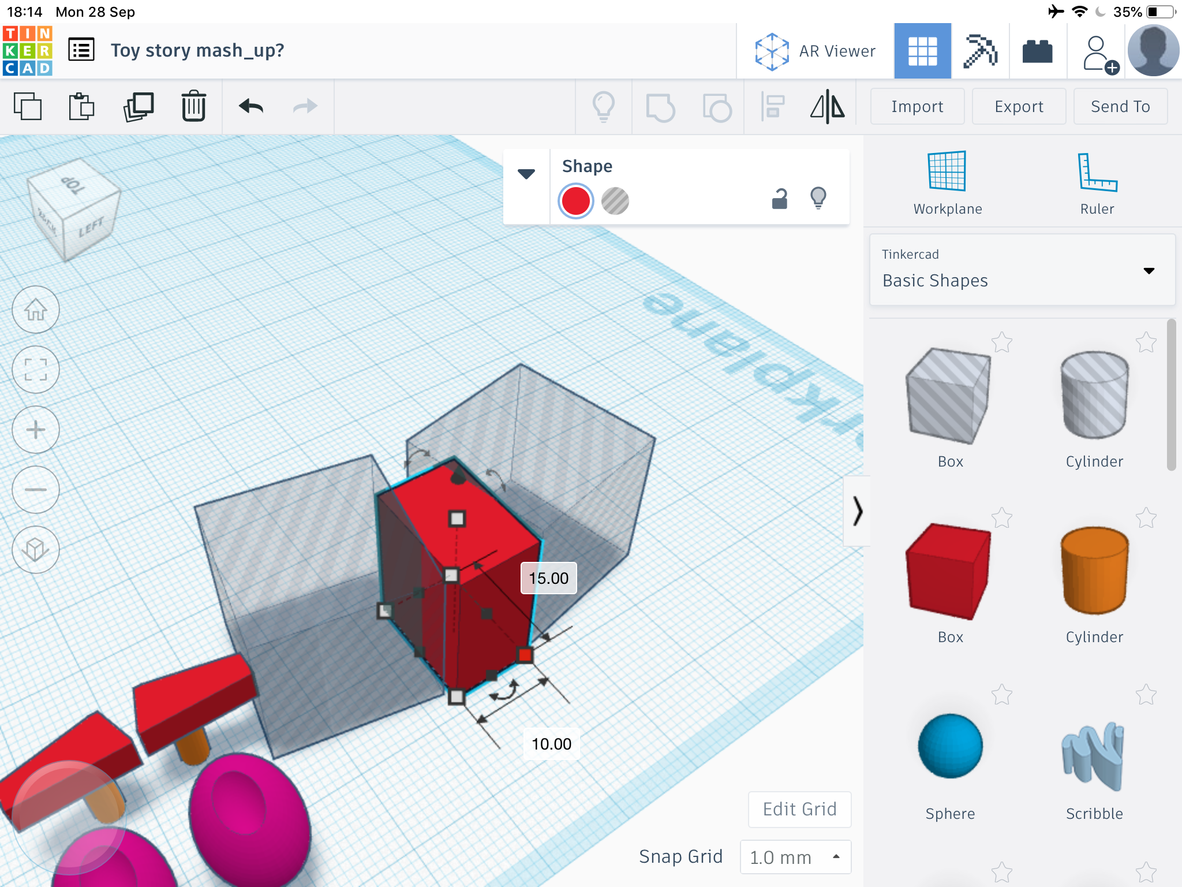1182x887 pixels.
Task: Click the 15.00 dimension field
Action: (548, 578)
